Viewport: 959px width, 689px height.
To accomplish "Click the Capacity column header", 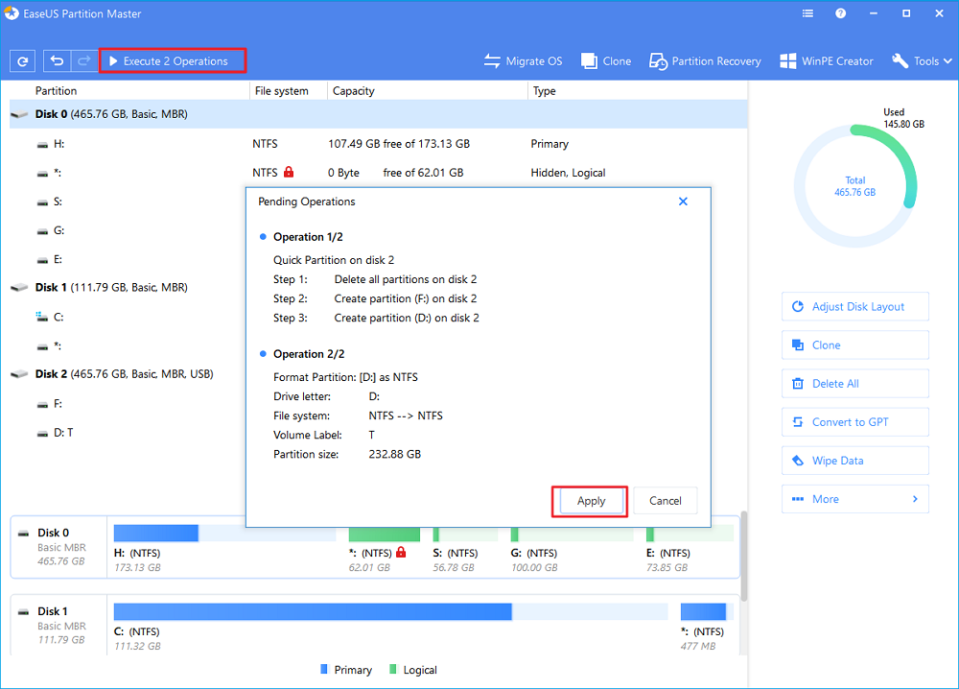I will tap(354, 90).
